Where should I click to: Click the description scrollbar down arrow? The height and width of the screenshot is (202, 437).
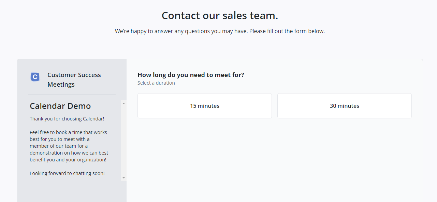point(123,178)
